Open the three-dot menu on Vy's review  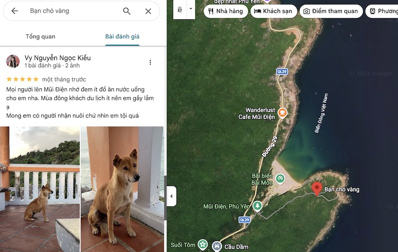tap(150, 62)
